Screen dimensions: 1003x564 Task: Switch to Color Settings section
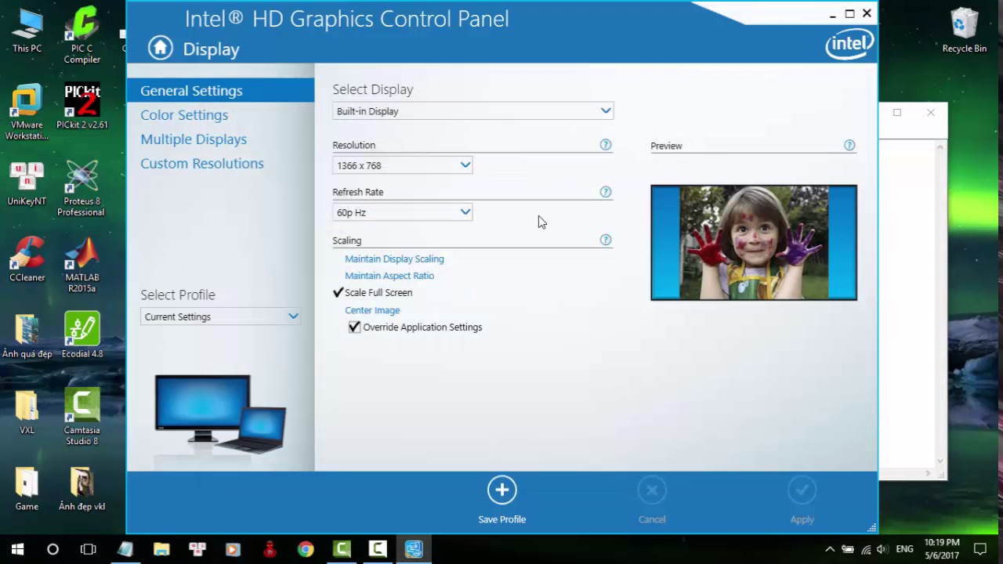click(x=184, y=115)
